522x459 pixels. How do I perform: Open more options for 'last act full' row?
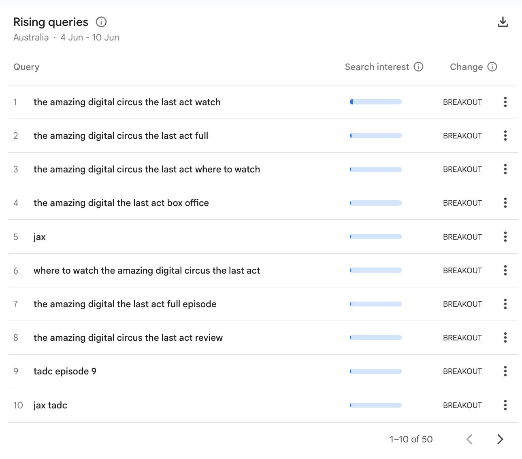[505, 136]
